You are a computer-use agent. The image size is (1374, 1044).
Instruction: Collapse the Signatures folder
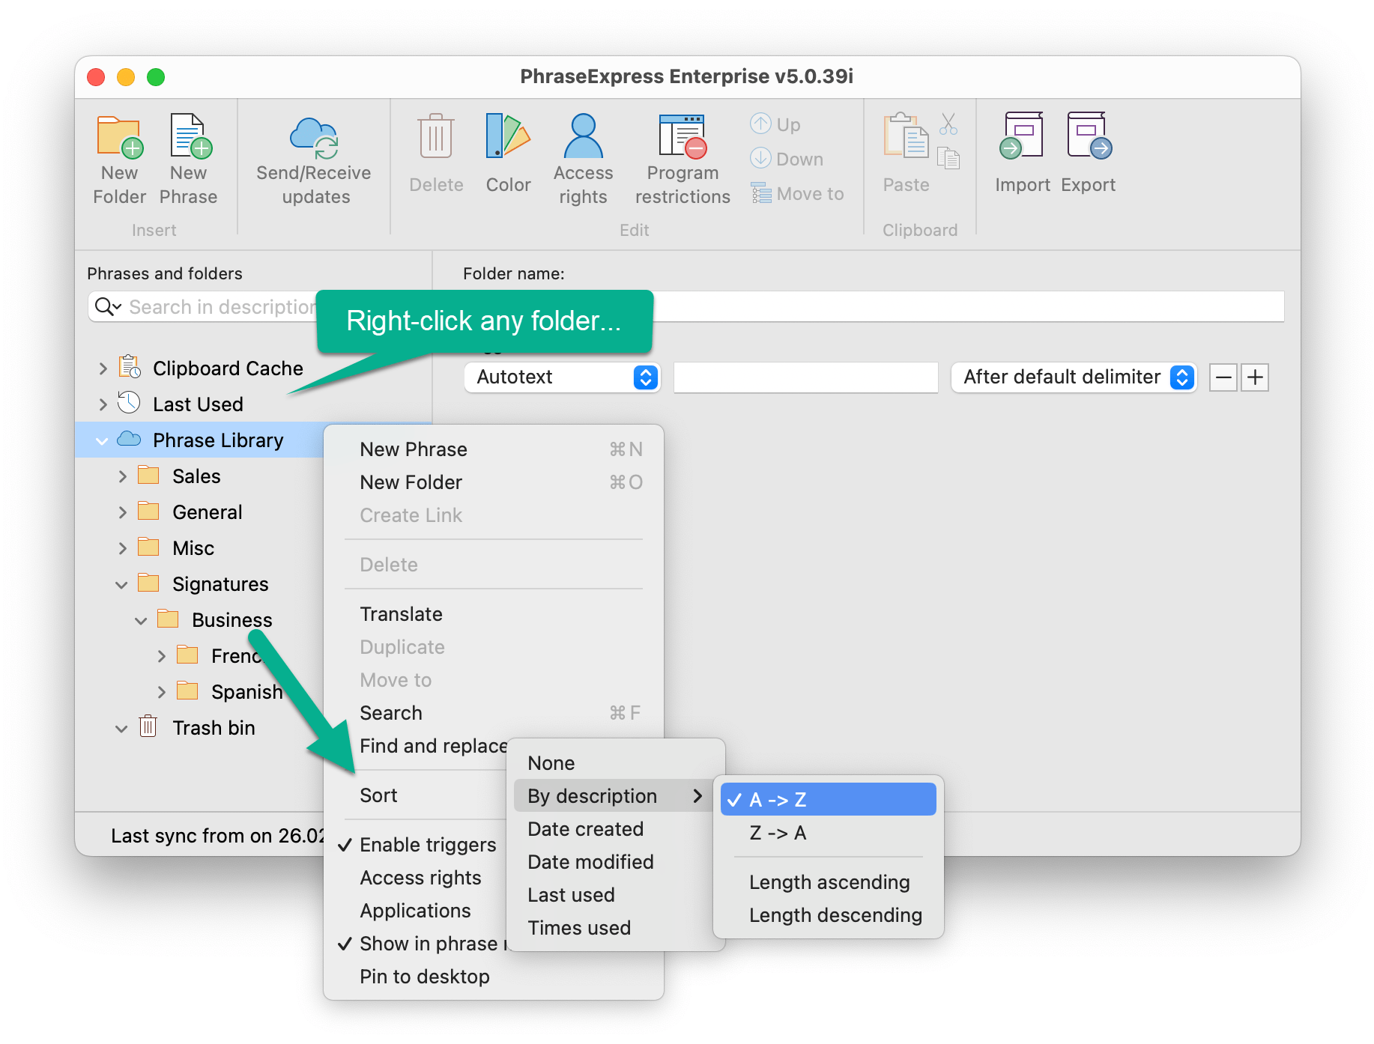[121, 585]
